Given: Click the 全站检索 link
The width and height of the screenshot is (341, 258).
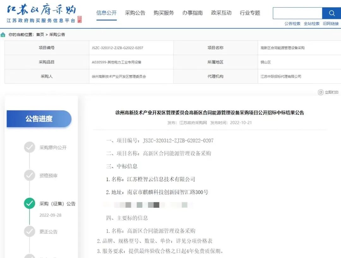Looking at the screenshot, I should [312, 23].
